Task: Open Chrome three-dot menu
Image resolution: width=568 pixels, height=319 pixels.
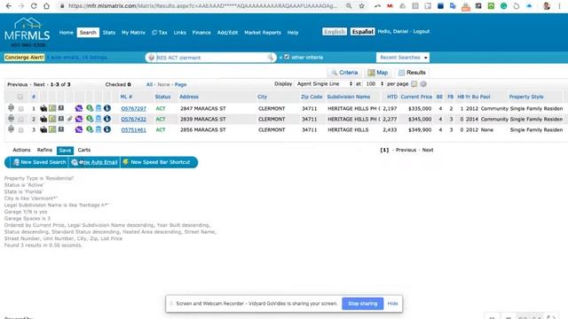Action: [560, 6]
